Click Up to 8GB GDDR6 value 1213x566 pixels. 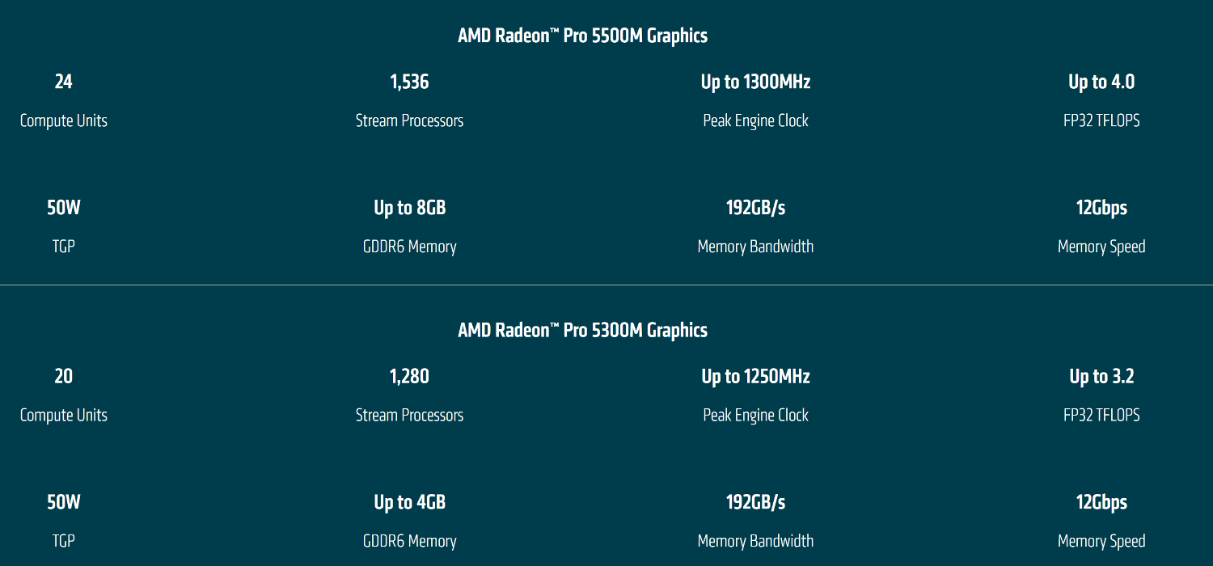click(x=409, y=208)
